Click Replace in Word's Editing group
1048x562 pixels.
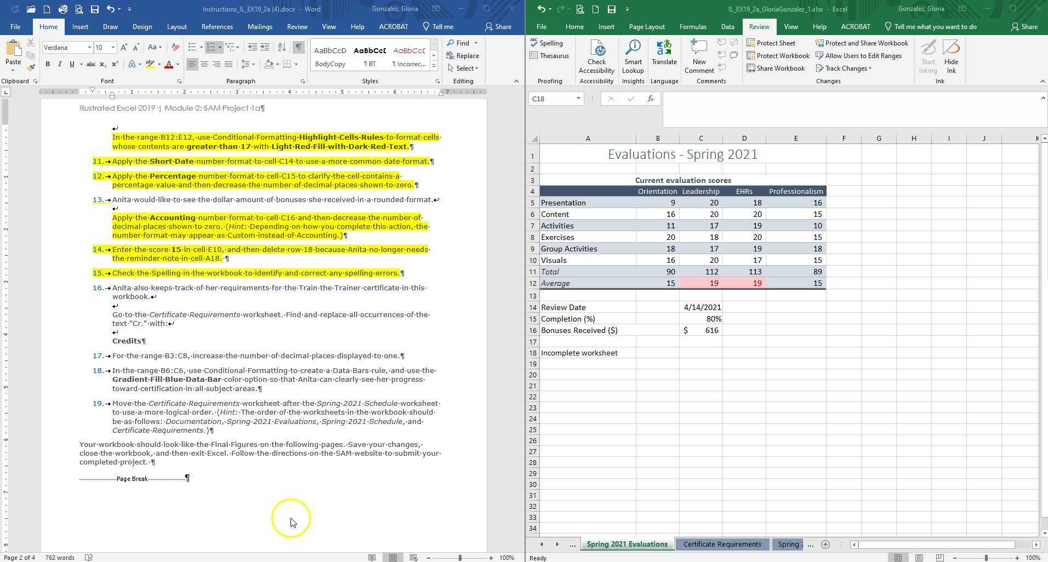466,55
